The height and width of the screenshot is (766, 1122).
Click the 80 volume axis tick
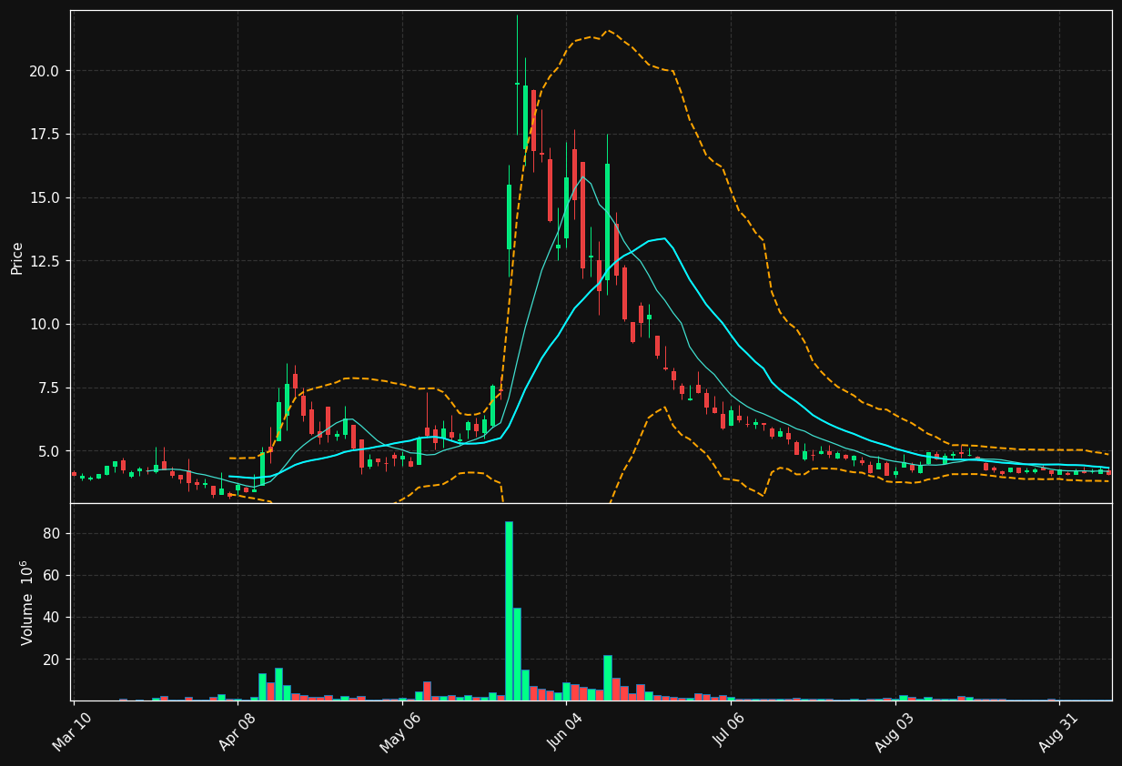pyautogui.click(x=51, y=534)
